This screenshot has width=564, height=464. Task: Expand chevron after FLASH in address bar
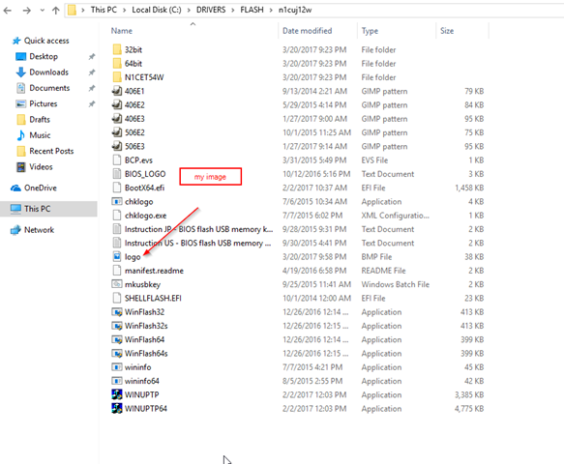[271, 10]
